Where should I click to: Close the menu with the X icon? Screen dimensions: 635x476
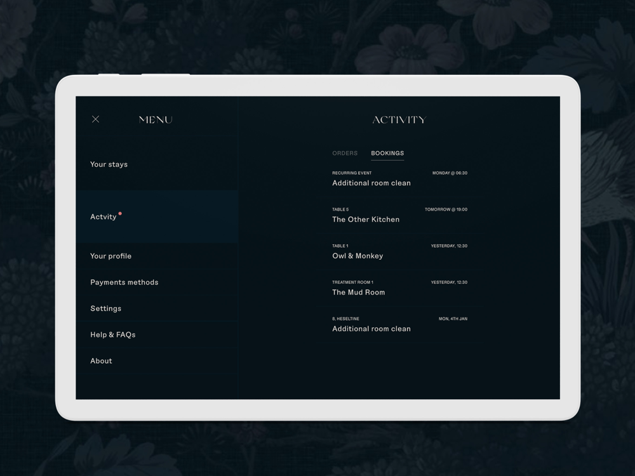tap(96, 119)
